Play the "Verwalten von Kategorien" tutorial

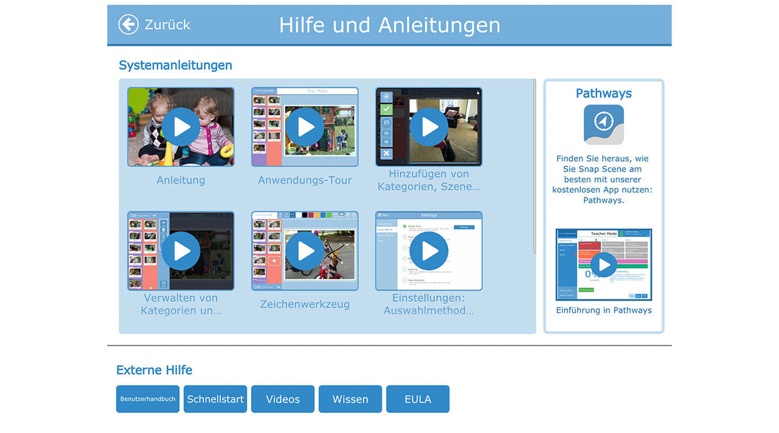[180, 251]
